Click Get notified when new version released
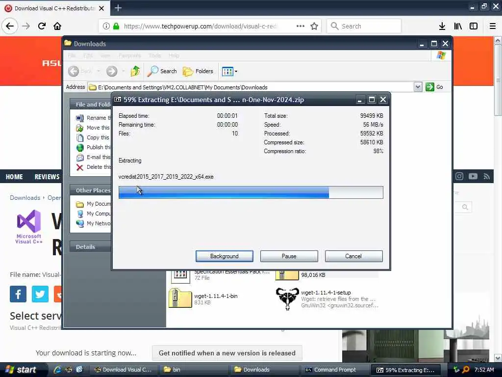 pos(227,353)
